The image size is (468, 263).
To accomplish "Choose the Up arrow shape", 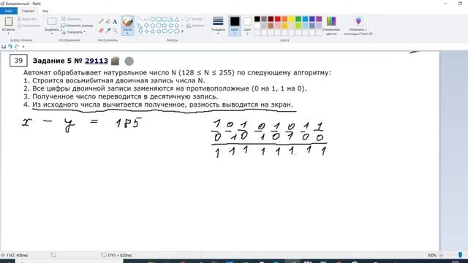I will pyautogui.click(x=177, y=26).
